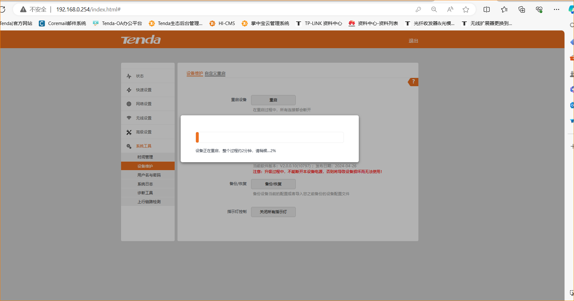Click the network settings globe icon
This screenshot has height=301, width=574.
coord(129,104)
